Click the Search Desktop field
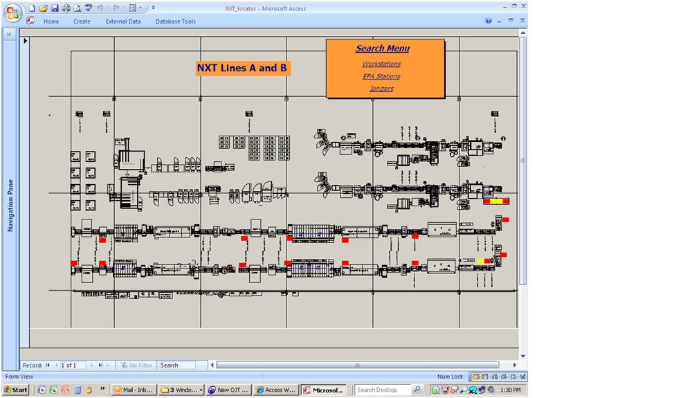Image resolution: width=692 pixels, height=398 pixels. (383, 390)
